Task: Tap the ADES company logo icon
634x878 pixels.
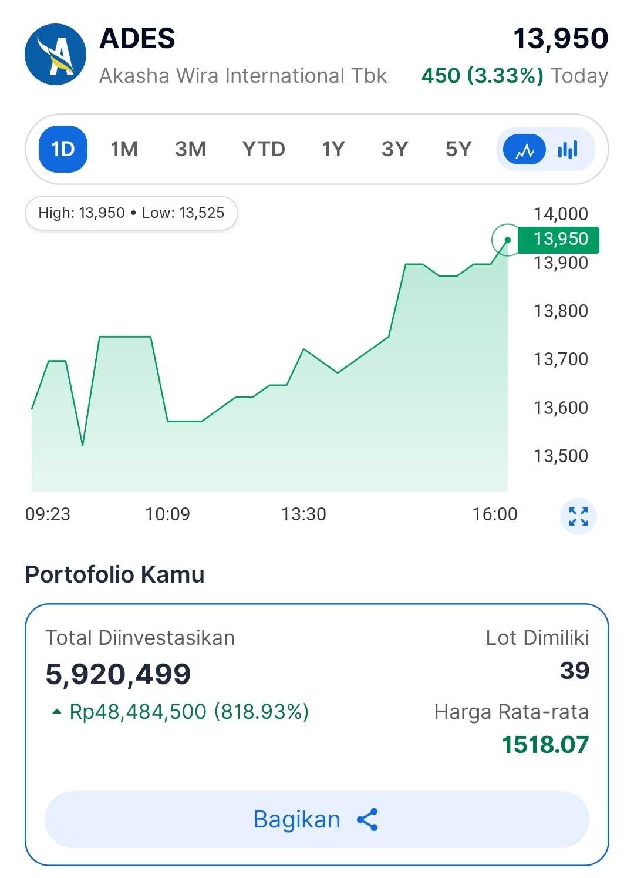Action: tap(55, 55)
